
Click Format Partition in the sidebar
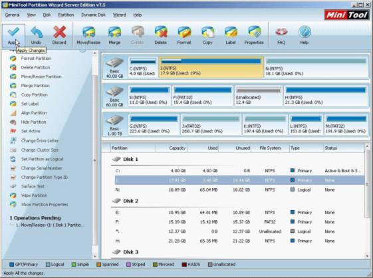(36, 59)
